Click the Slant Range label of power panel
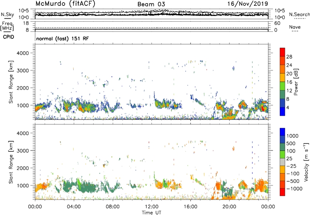 tap(11, 82)
